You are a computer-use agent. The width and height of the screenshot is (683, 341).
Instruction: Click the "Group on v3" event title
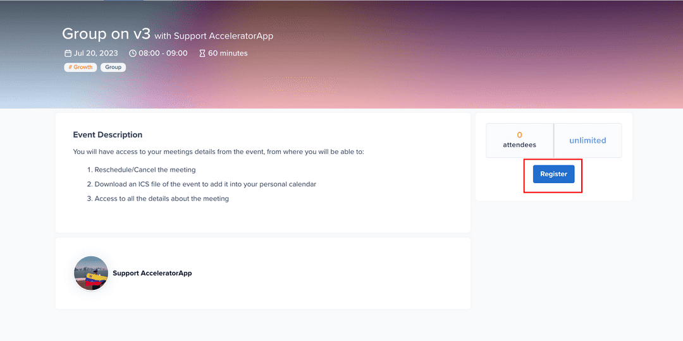click(x=106, y=34)
